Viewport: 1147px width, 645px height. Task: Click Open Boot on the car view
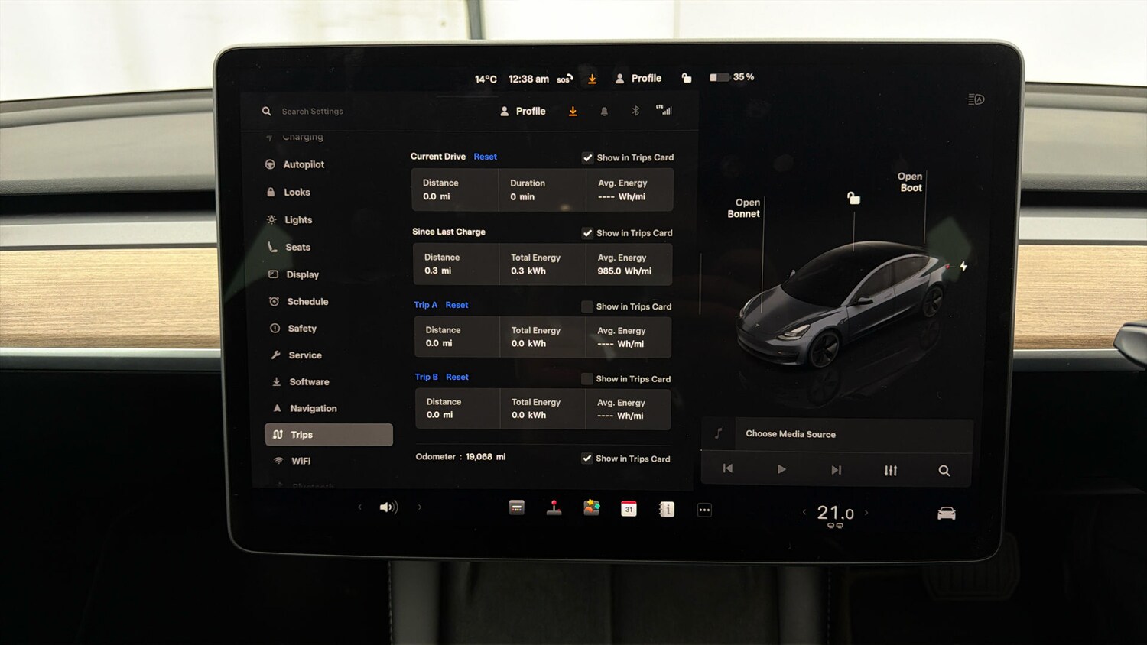pos(910,182)
